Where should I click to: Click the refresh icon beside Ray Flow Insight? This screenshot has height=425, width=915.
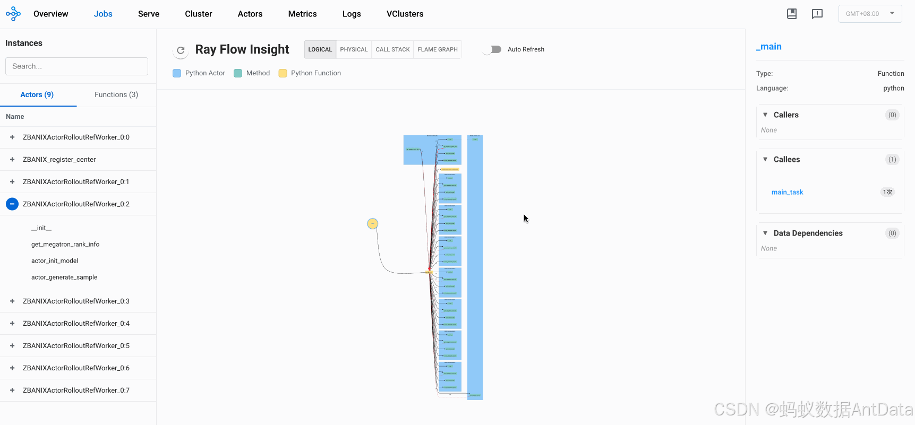(x=181, y=50)
